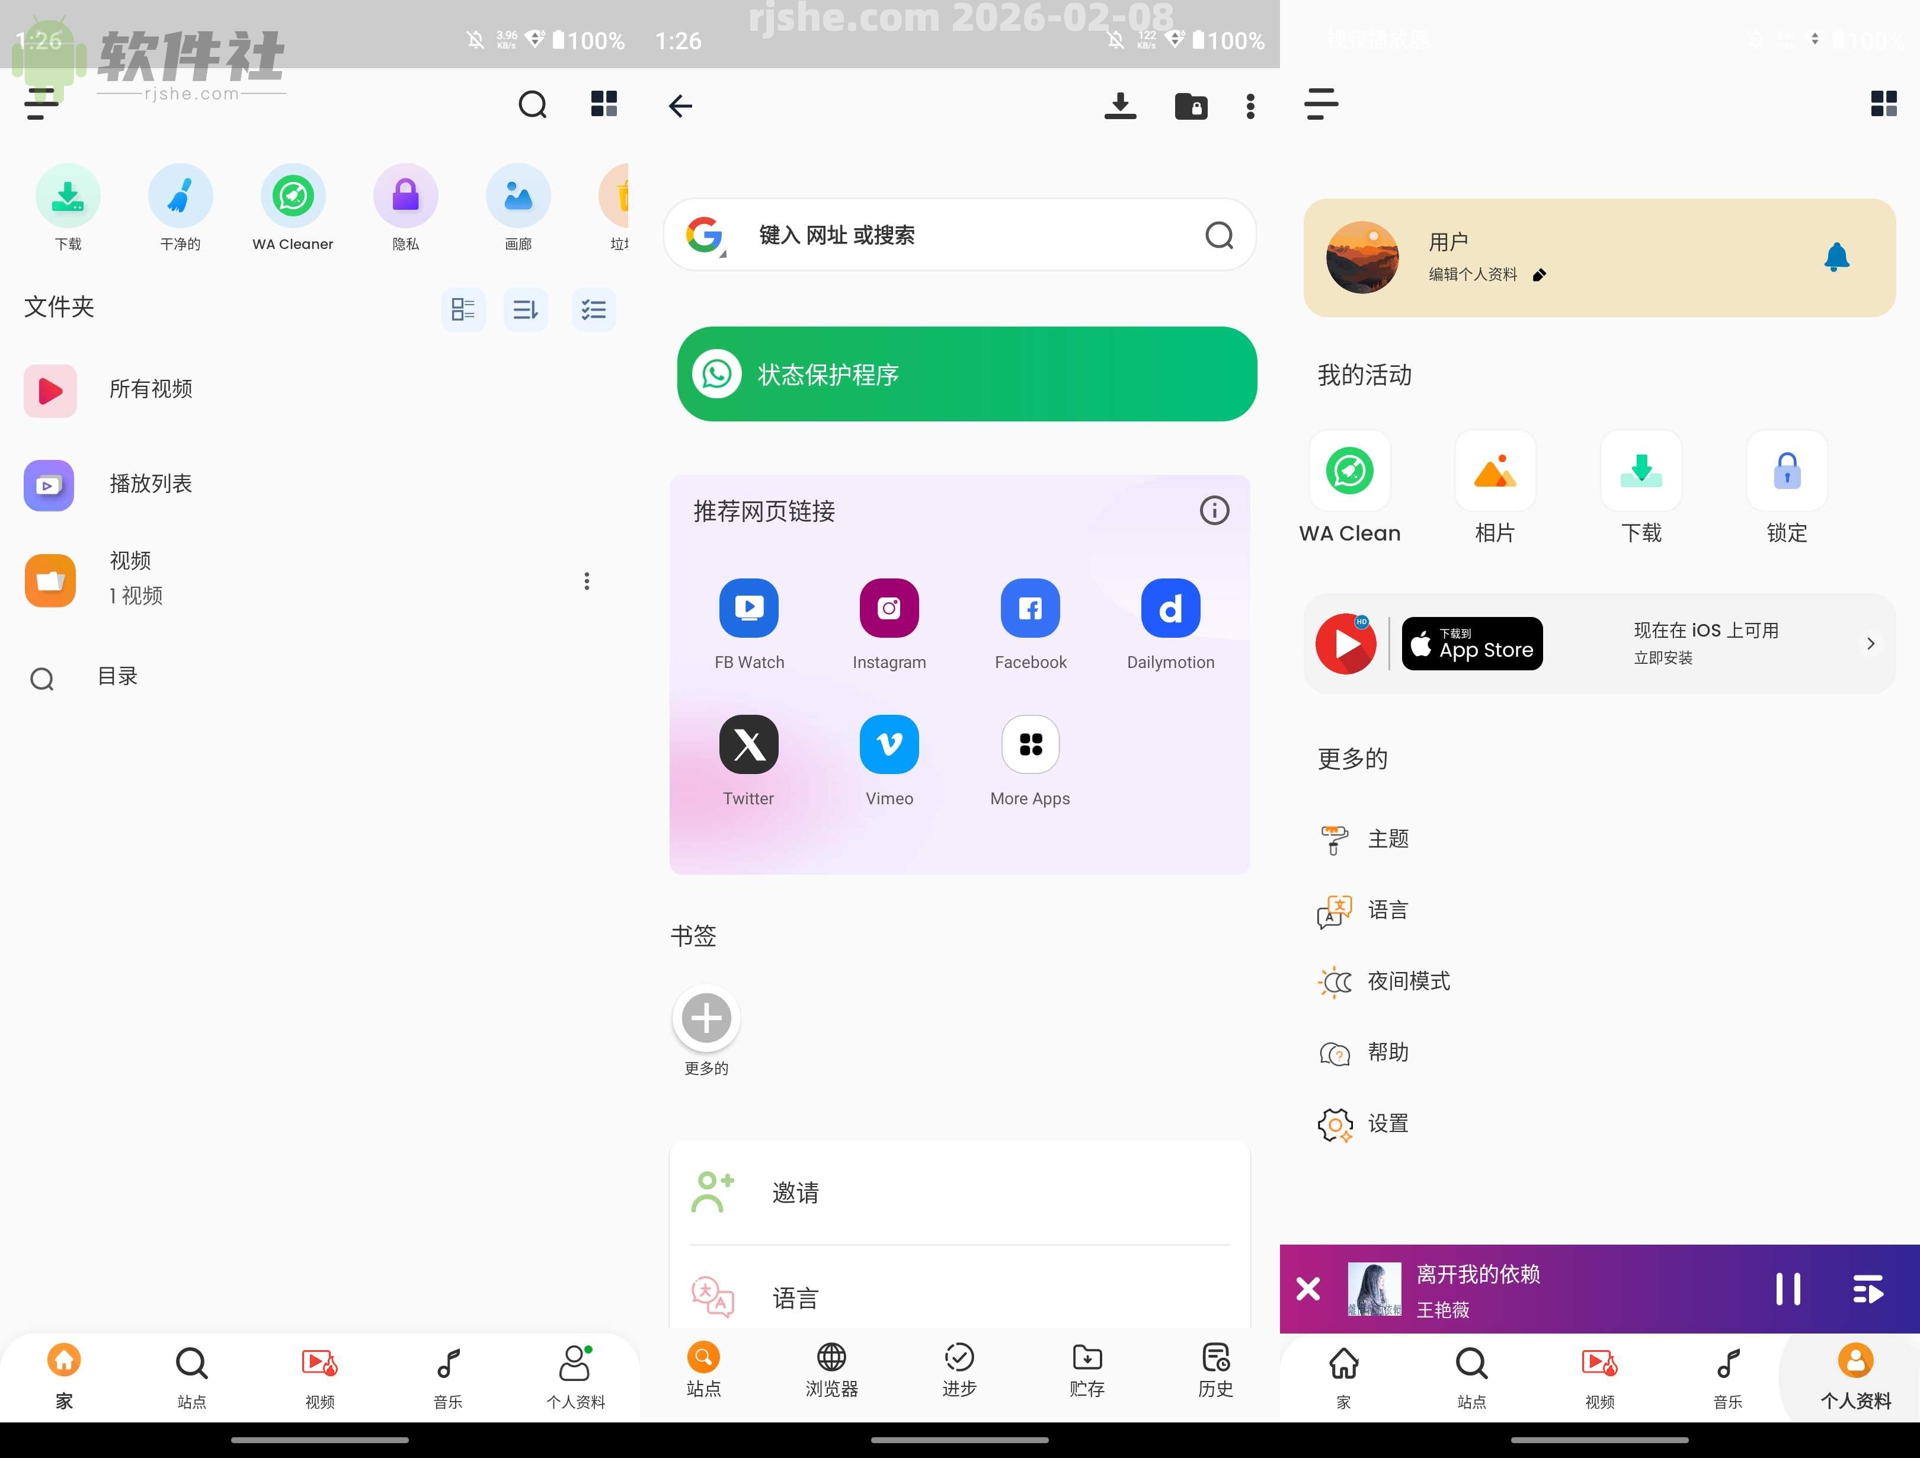Screen dimensions: 1920x1458
Task: Expand the 现在在 iOS 上可用 banner chevron
Action: (1871, 642)
